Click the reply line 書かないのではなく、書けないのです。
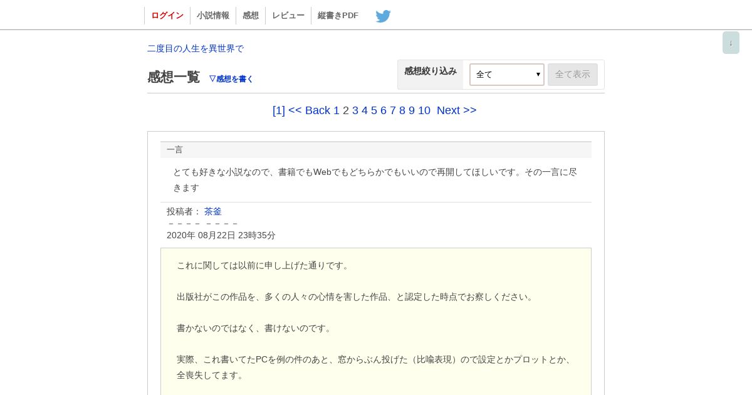This screenshot has height=395, width=752. 256,328
